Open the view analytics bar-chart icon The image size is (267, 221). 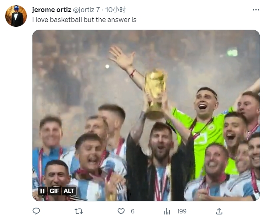point(167,211)
